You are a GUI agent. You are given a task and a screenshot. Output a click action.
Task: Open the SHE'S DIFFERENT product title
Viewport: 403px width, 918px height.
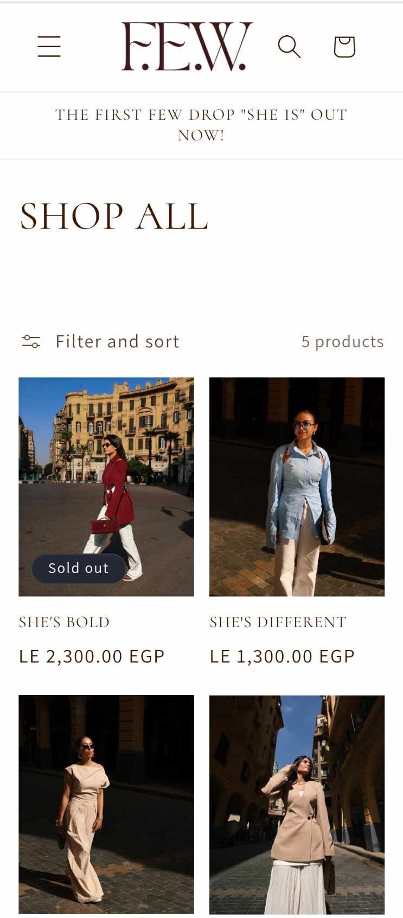pos(278,622)
